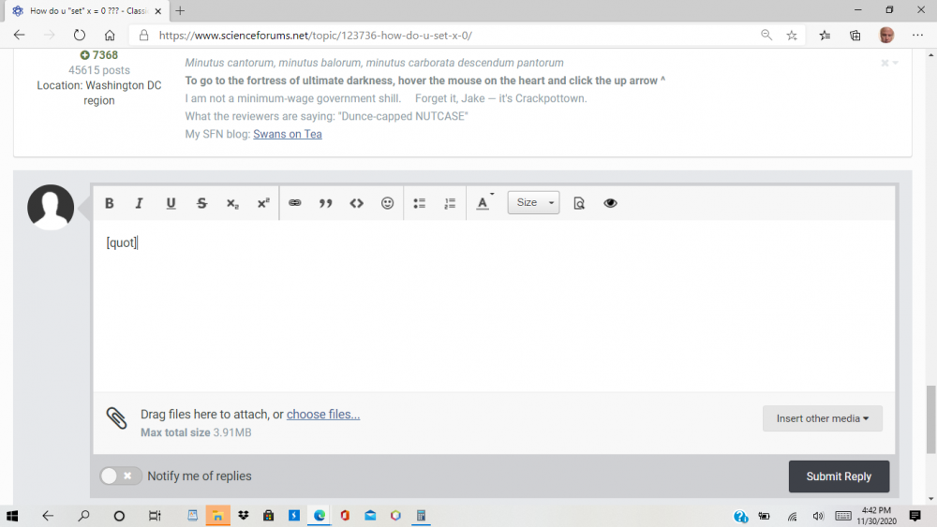Open the Swans on Tea blog link
This screenshot has height=527, width=937.
(x=287, y=134)
